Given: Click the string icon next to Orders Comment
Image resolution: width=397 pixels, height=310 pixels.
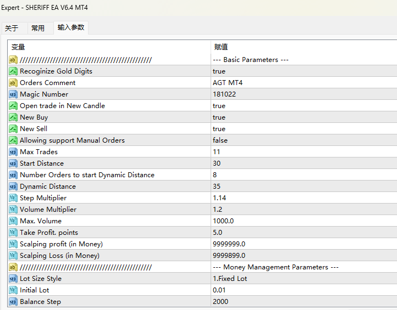Looking at the screenshot, I should pyautogui.click(x=13, y=83).
